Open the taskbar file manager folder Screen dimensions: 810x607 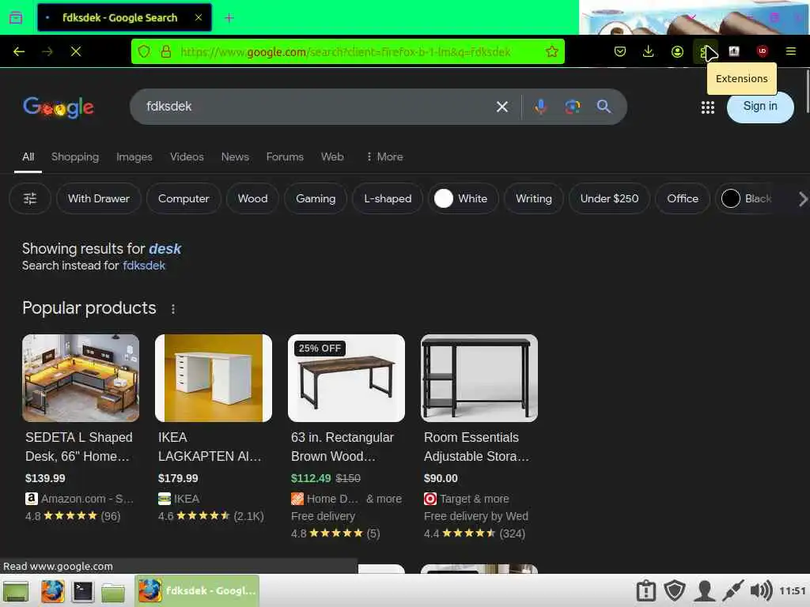pyautogui.click(x=113, y=591)
